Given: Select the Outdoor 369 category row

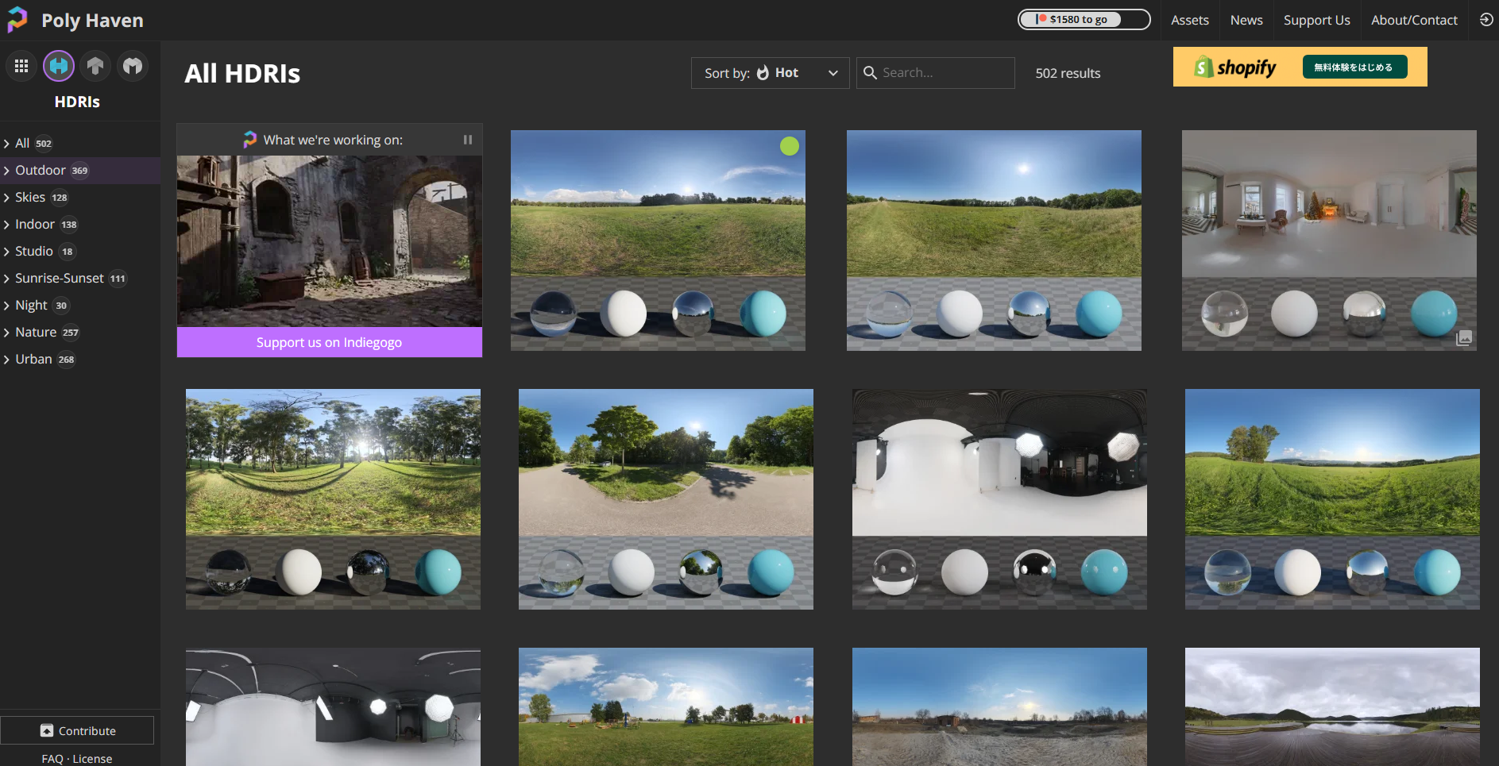Looking at the screenshot, I should (80, 171).
